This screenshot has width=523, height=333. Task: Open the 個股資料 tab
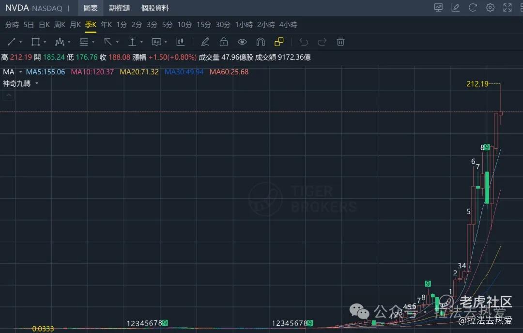click(x=155, y=8)
